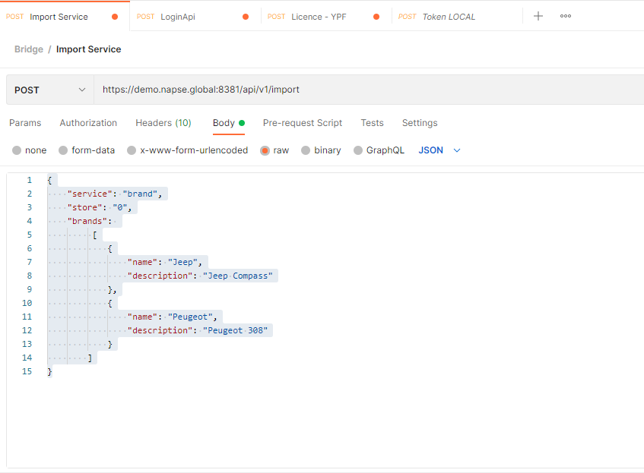Click unsaved dot on Licence - YPF tab
644x473 pixels.
376,17
